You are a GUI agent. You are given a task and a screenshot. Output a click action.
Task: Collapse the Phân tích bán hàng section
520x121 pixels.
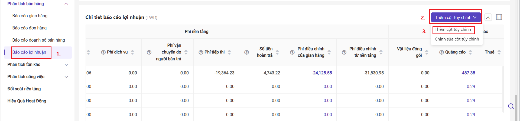coord(66,4)
